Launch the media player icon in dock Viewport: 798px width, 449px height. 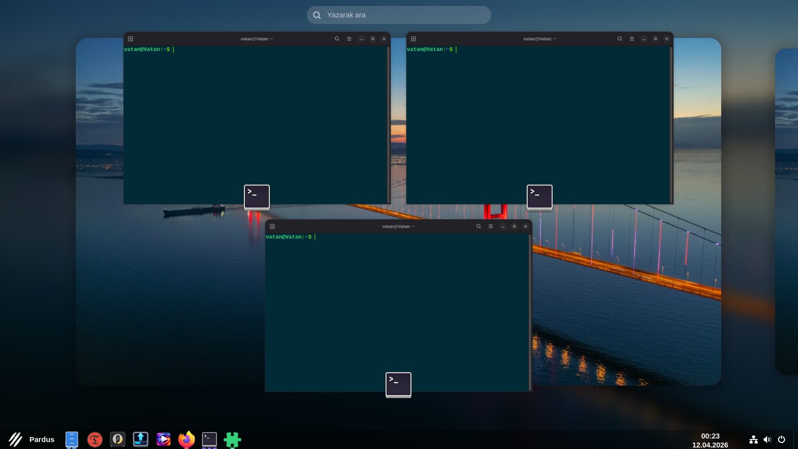coord(164,439)
